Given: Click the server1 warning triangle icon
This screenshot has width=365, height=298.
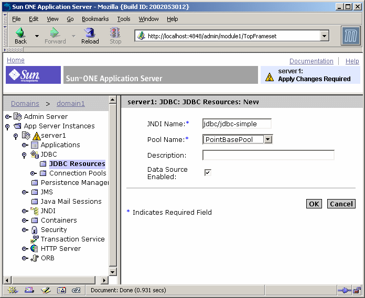Looking at the screenshot, I should (37, 136).
